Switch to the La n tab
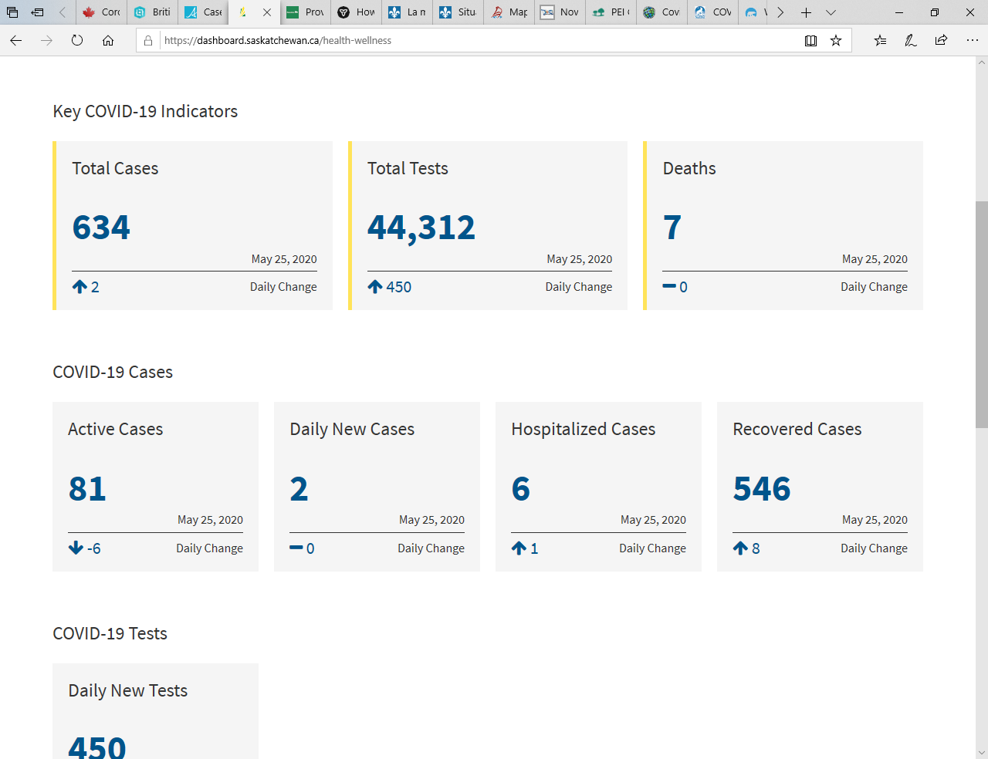988x759 pixels. tap(407, 12)
